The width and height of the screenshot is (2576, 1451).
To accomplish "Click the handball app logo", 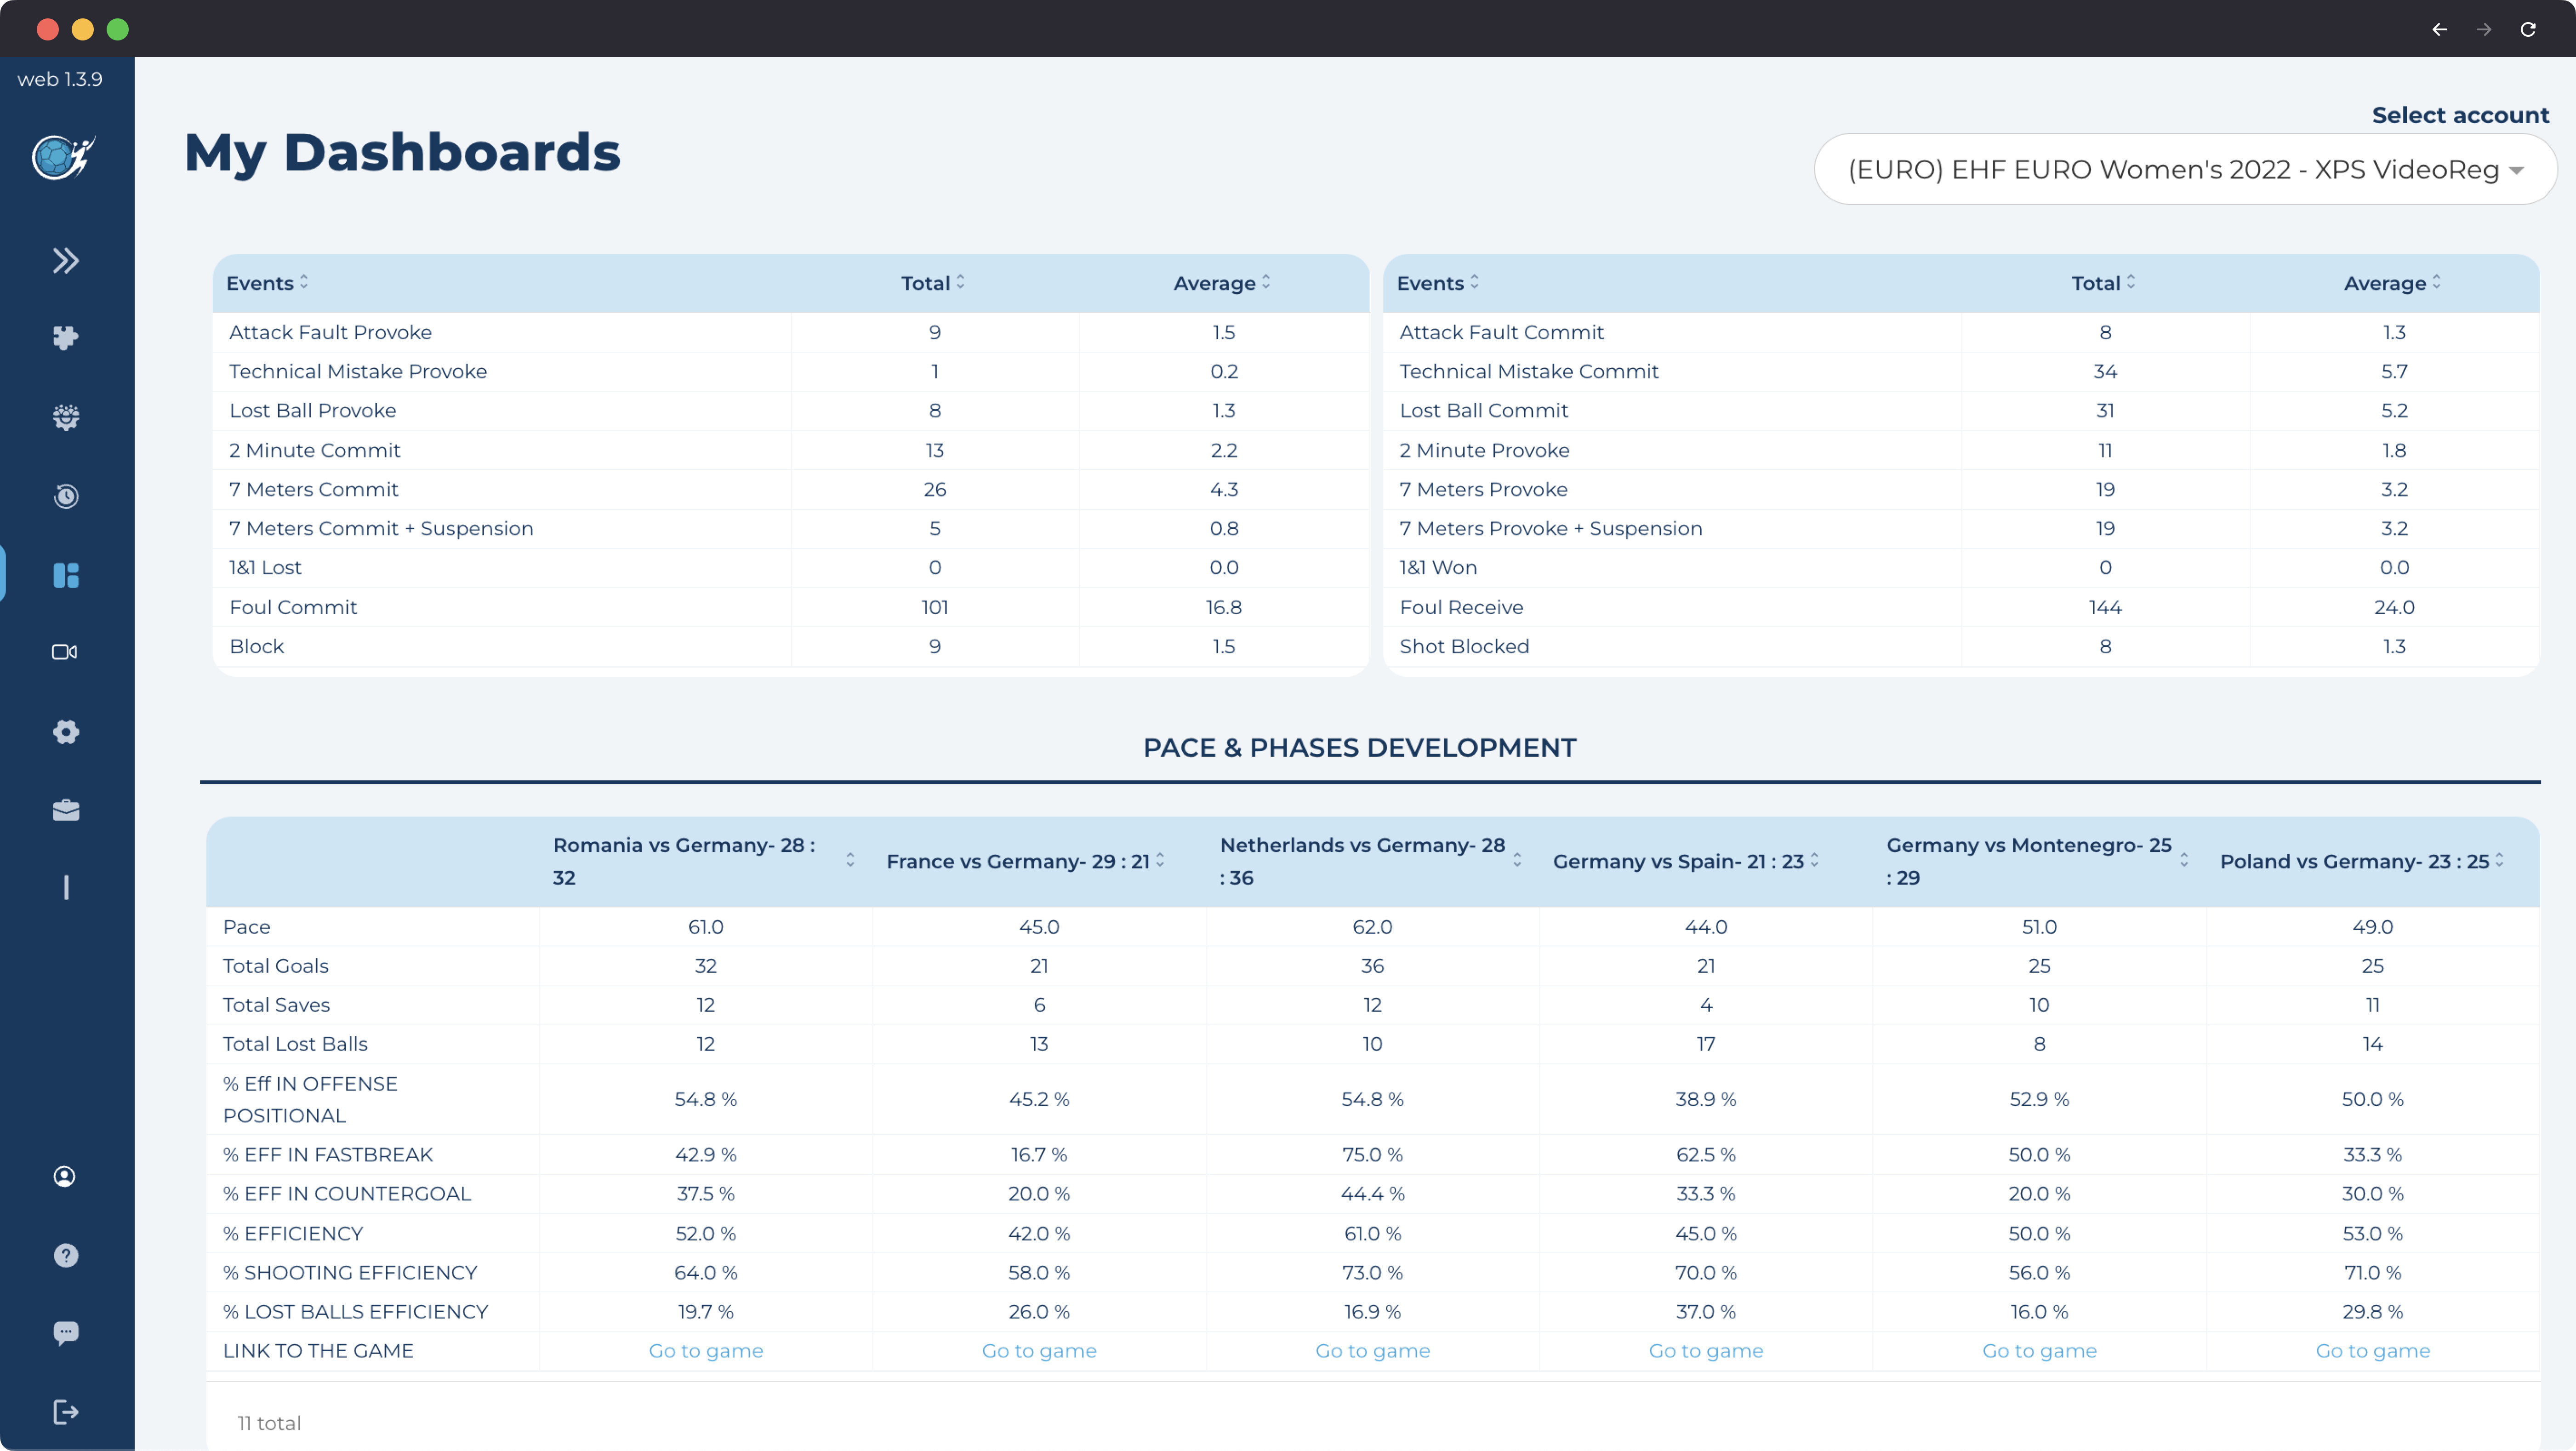I will pyautogui.click(x=63, y=158).
